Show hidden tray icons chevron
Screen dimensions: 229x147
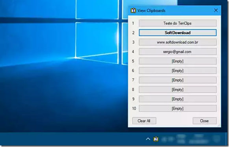click(148, 139)
